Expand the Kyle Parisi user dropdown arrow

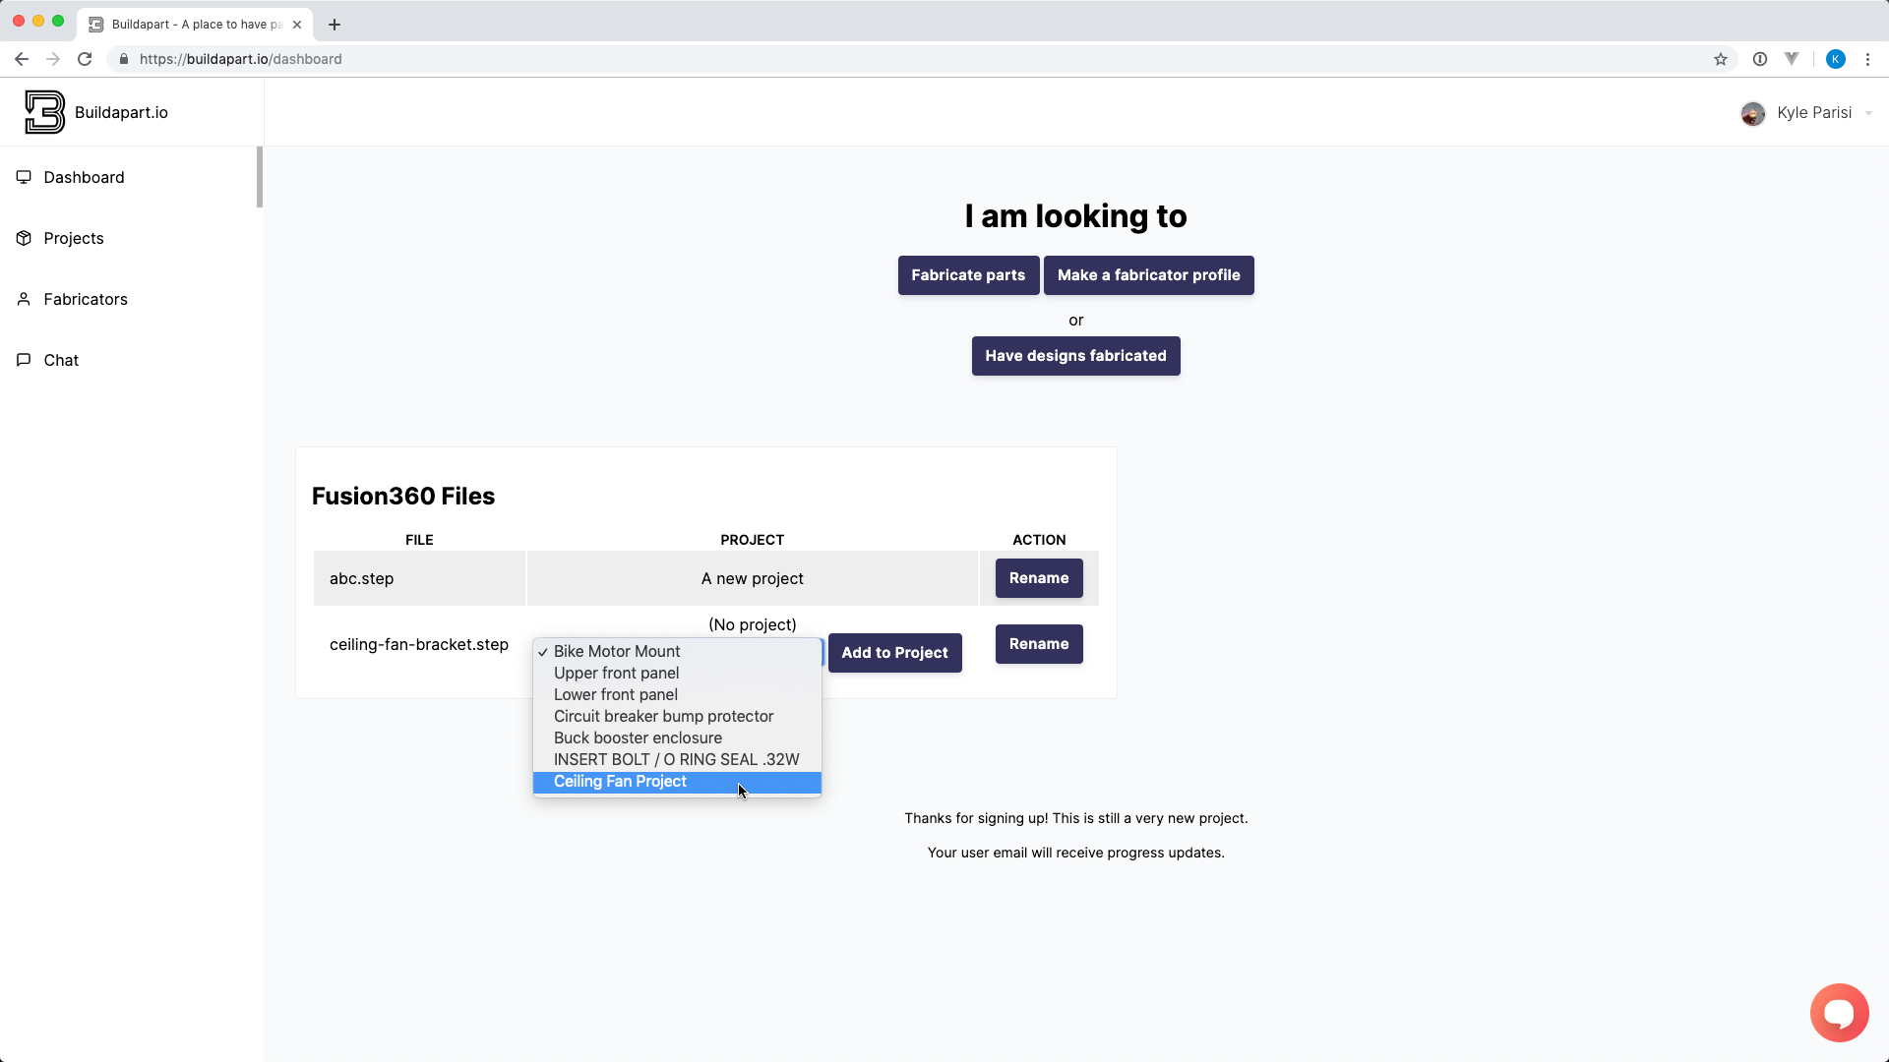point(1868,113)
